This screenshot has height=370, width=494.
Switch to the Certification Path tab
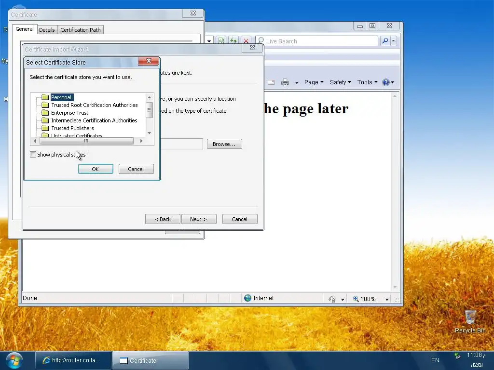(x=81, y=30)
